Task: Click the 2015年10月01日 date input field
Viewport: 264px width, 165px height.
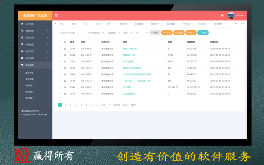Action: (71, 33)
